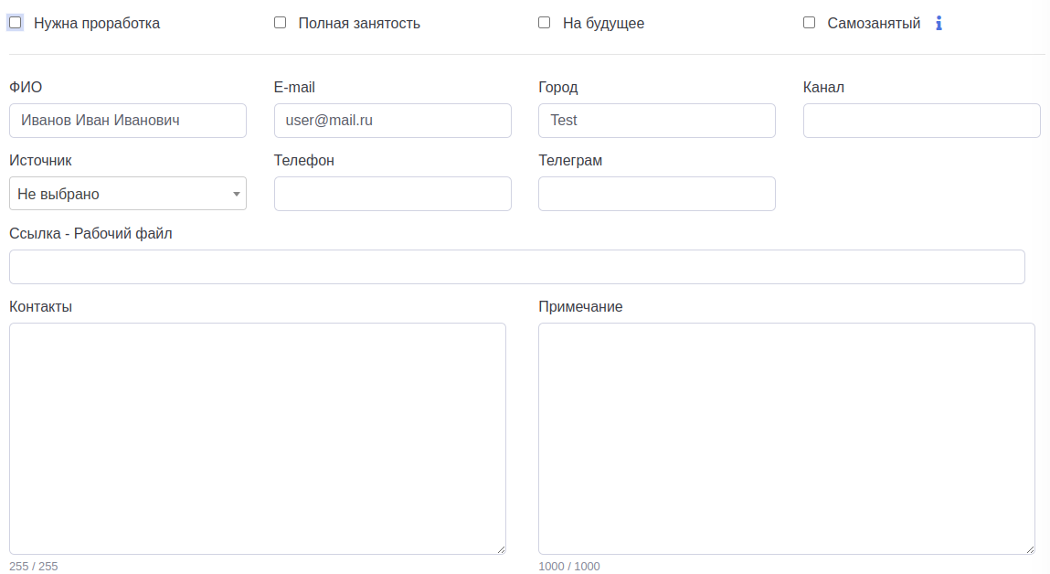
Task: Focus the Телефон field
Action: coord(392,194)
